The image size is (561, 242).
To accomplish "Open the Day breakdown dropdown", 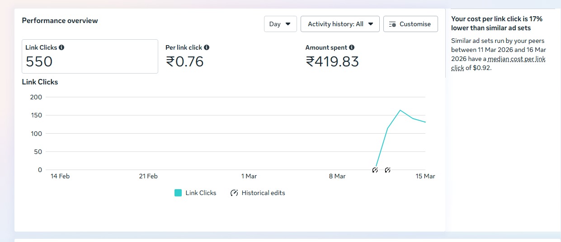I will [x=280, y=24].
